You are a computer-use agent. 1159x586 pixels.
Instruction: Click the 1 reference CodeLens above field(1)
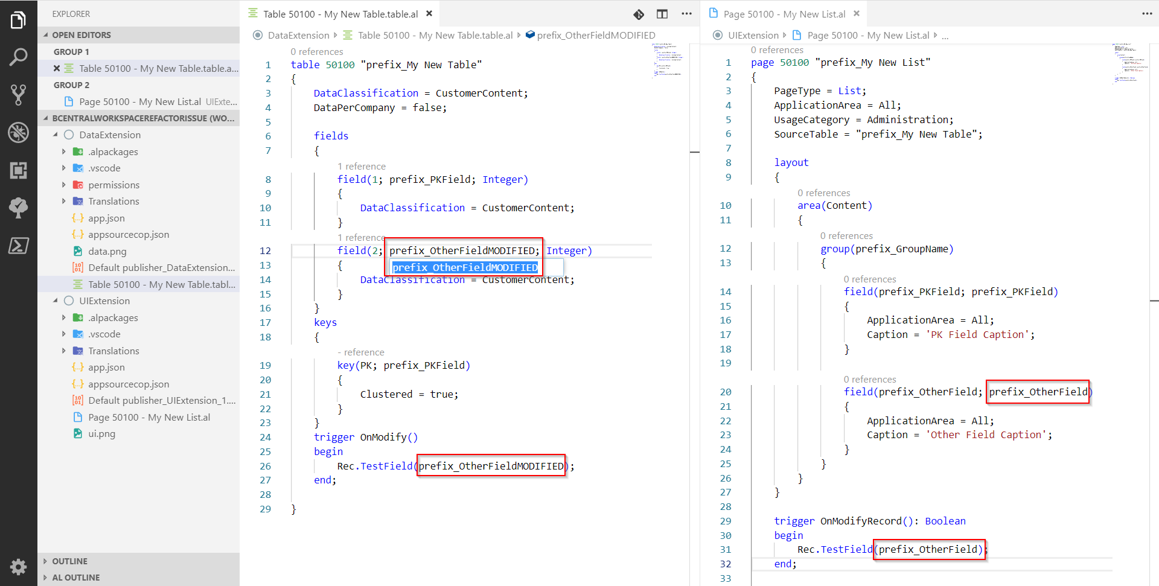pyautogui.click(x=362, y=166)
